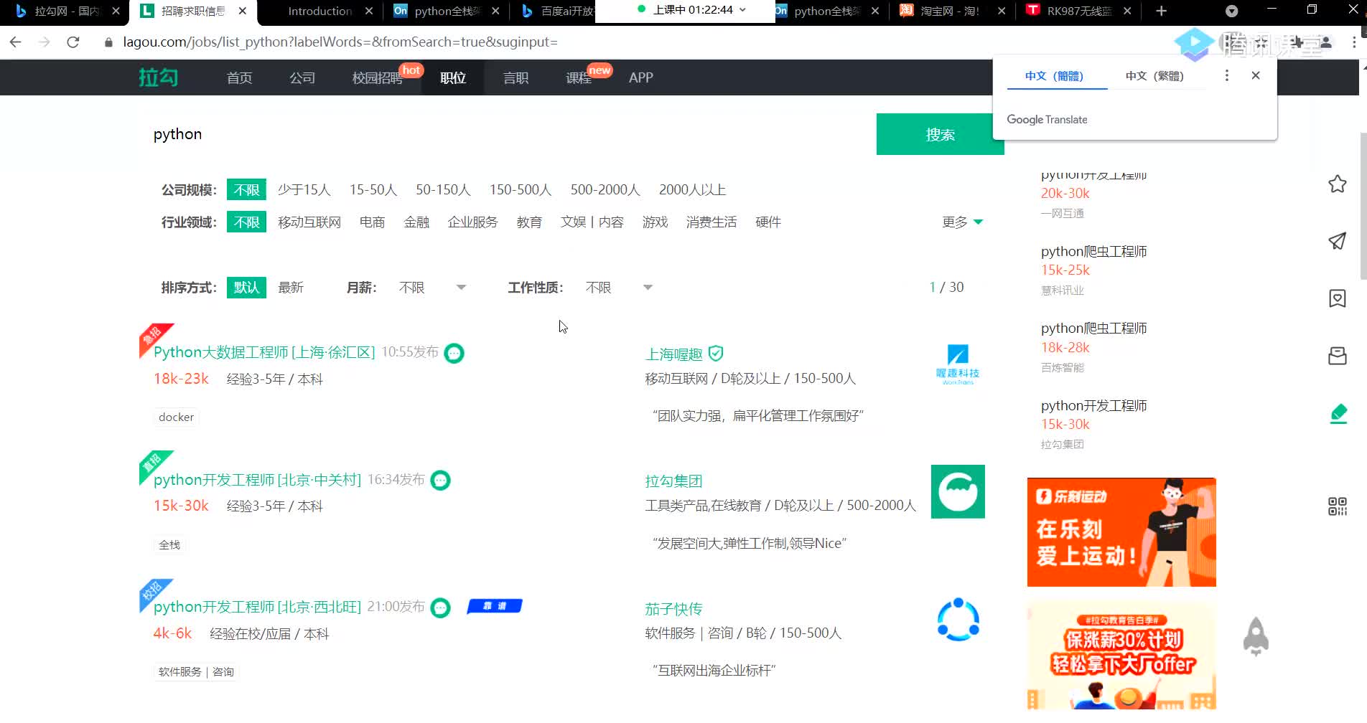Select company size 150-500人
The width and height of the screenshot is (1367, 723).
(x=521, y=189)
